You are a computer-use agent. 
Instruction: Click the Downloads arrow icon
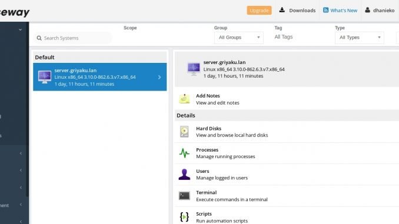click(282, 10)
